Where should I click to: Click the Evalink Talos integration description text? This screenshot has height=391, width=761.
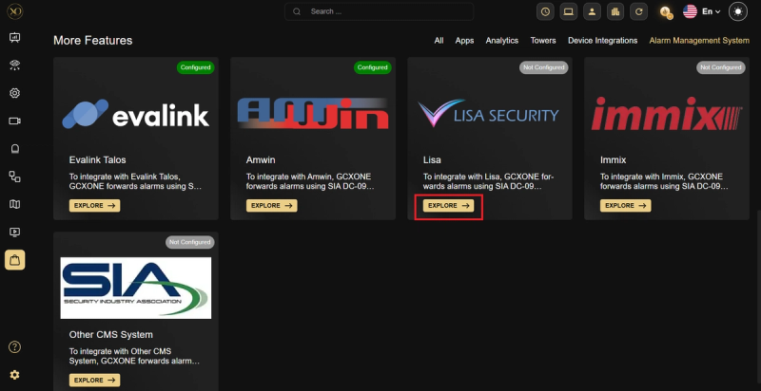(135, 181)
